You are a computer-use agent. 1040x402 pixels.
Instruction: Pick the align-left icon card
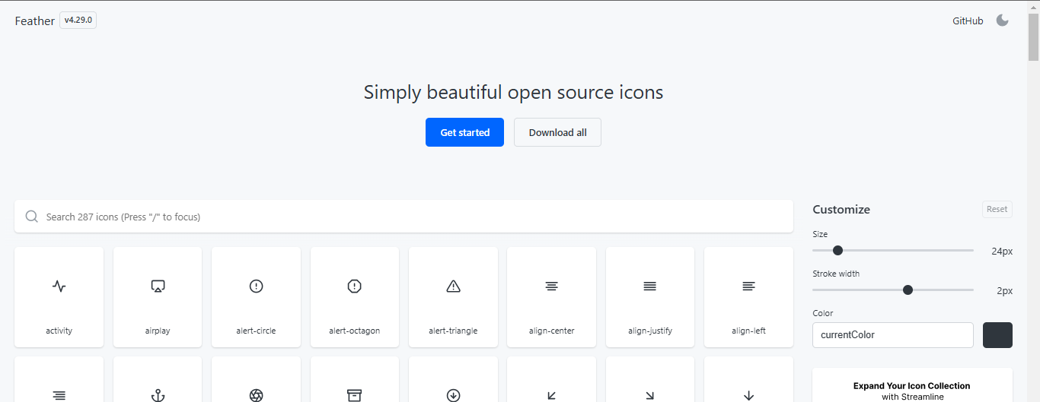click(x=748, y=297)
